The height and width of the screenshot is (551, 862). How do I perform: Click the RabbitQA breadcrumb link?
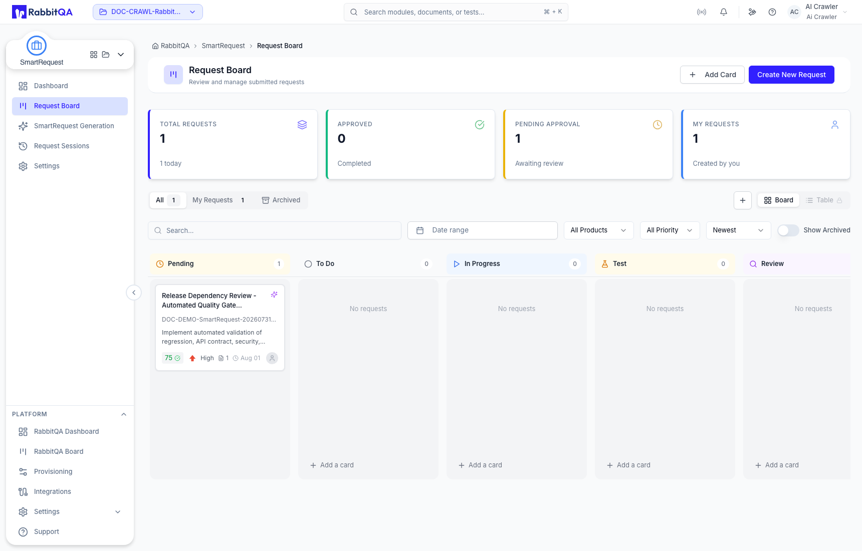(x=175, y=46)
